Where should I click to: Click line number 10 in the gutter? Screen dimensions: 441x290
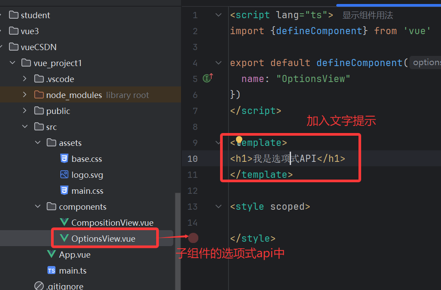coord(193,159)
